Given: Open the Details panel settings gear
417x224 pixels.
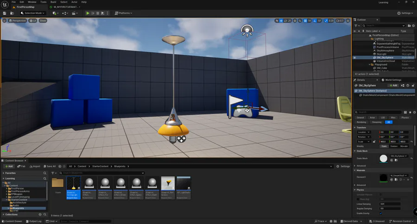Looking at the screenshot, I should tap(414, 112).
